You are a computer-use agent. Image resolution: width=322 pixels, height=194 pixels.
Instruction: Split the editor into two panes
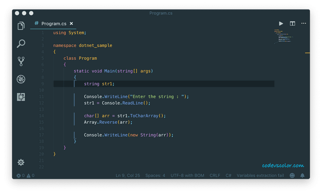pyautogui.click(x=292, y=23)
